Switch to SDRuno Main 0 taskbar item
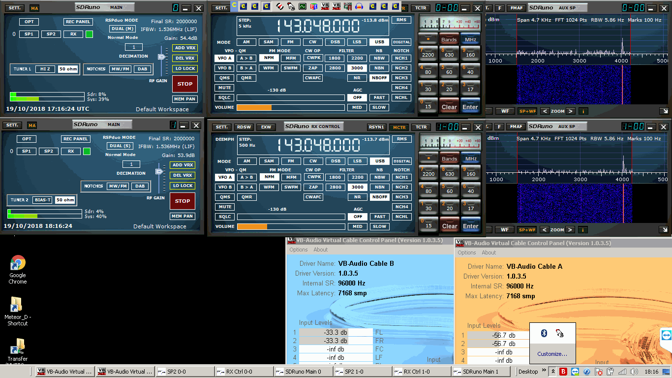Image resolution: width=672 pixels, height=378 pixels. pyautogui.click(x=303, y=372)
